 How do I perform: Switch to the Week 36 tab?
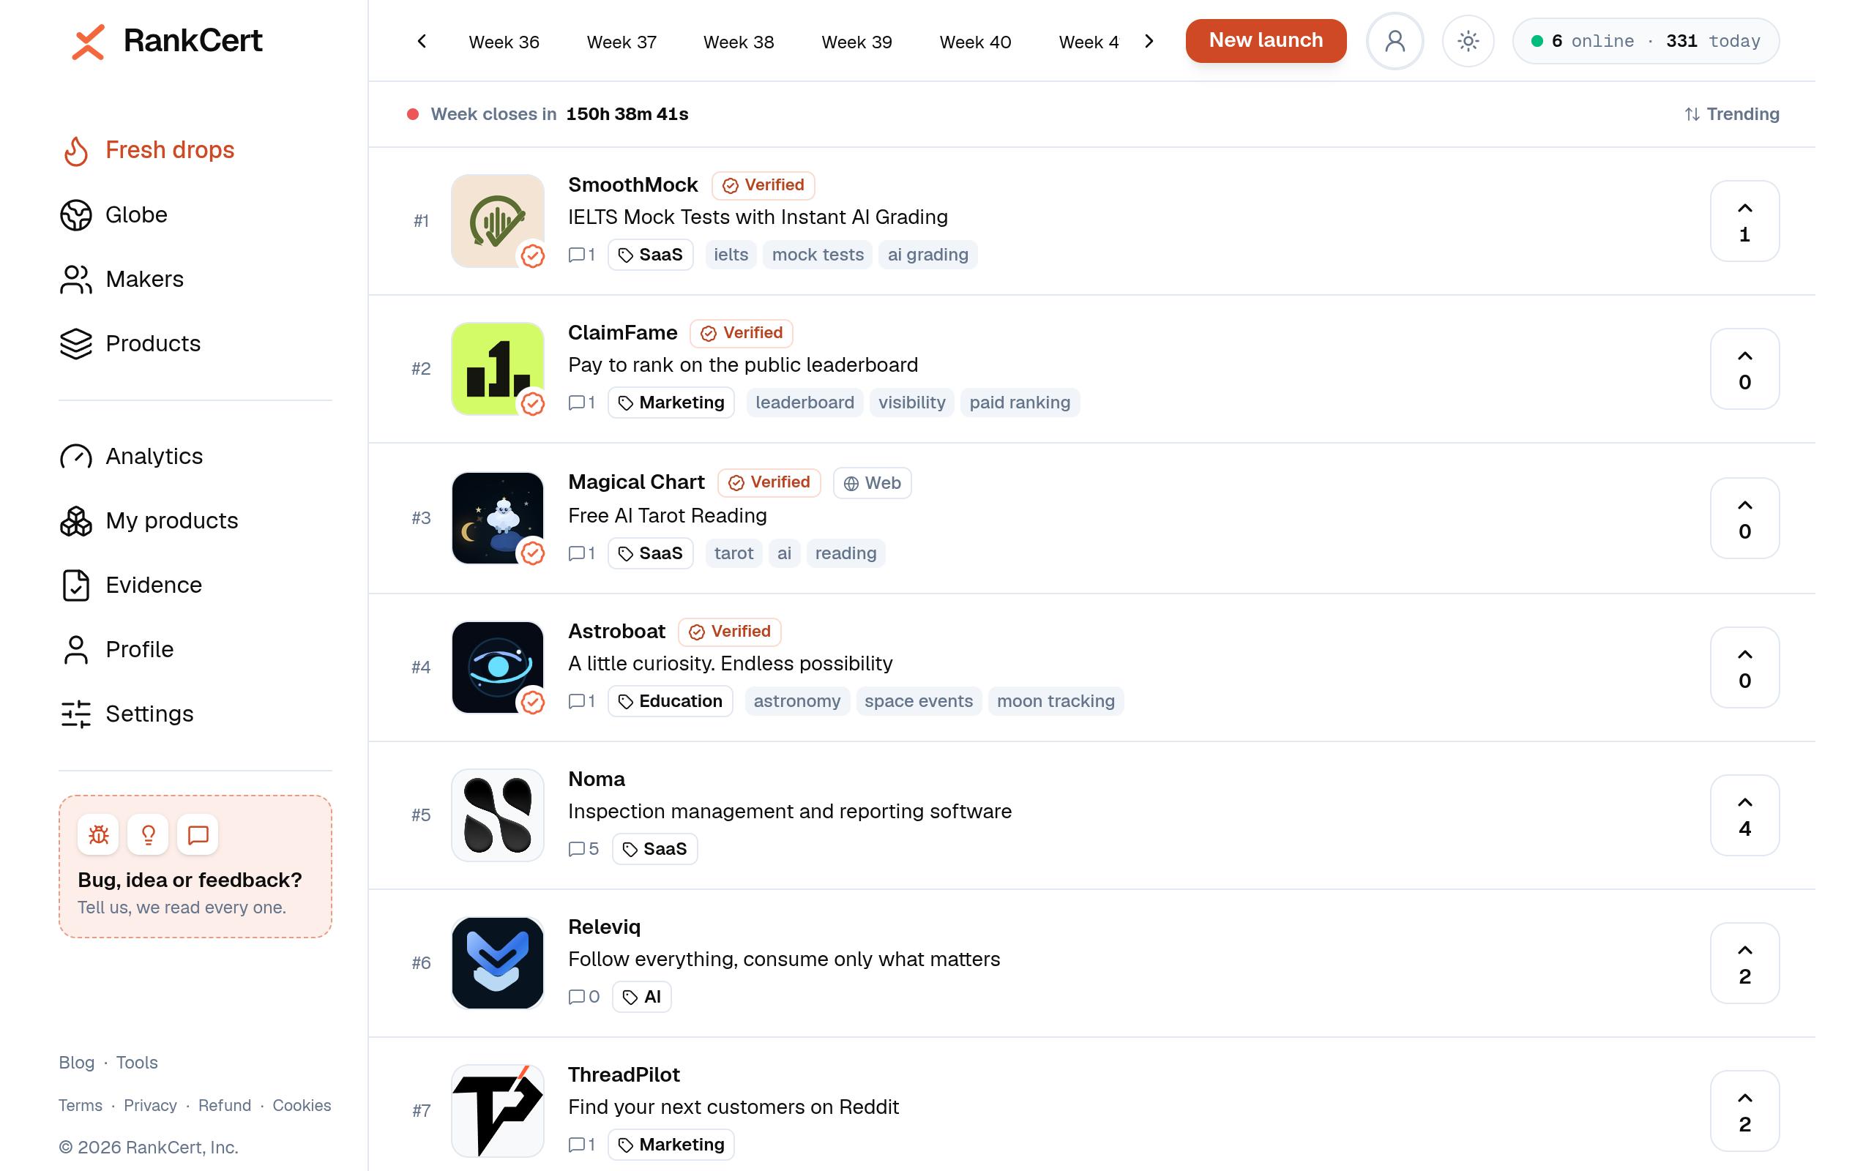click(x=504, y=42)
